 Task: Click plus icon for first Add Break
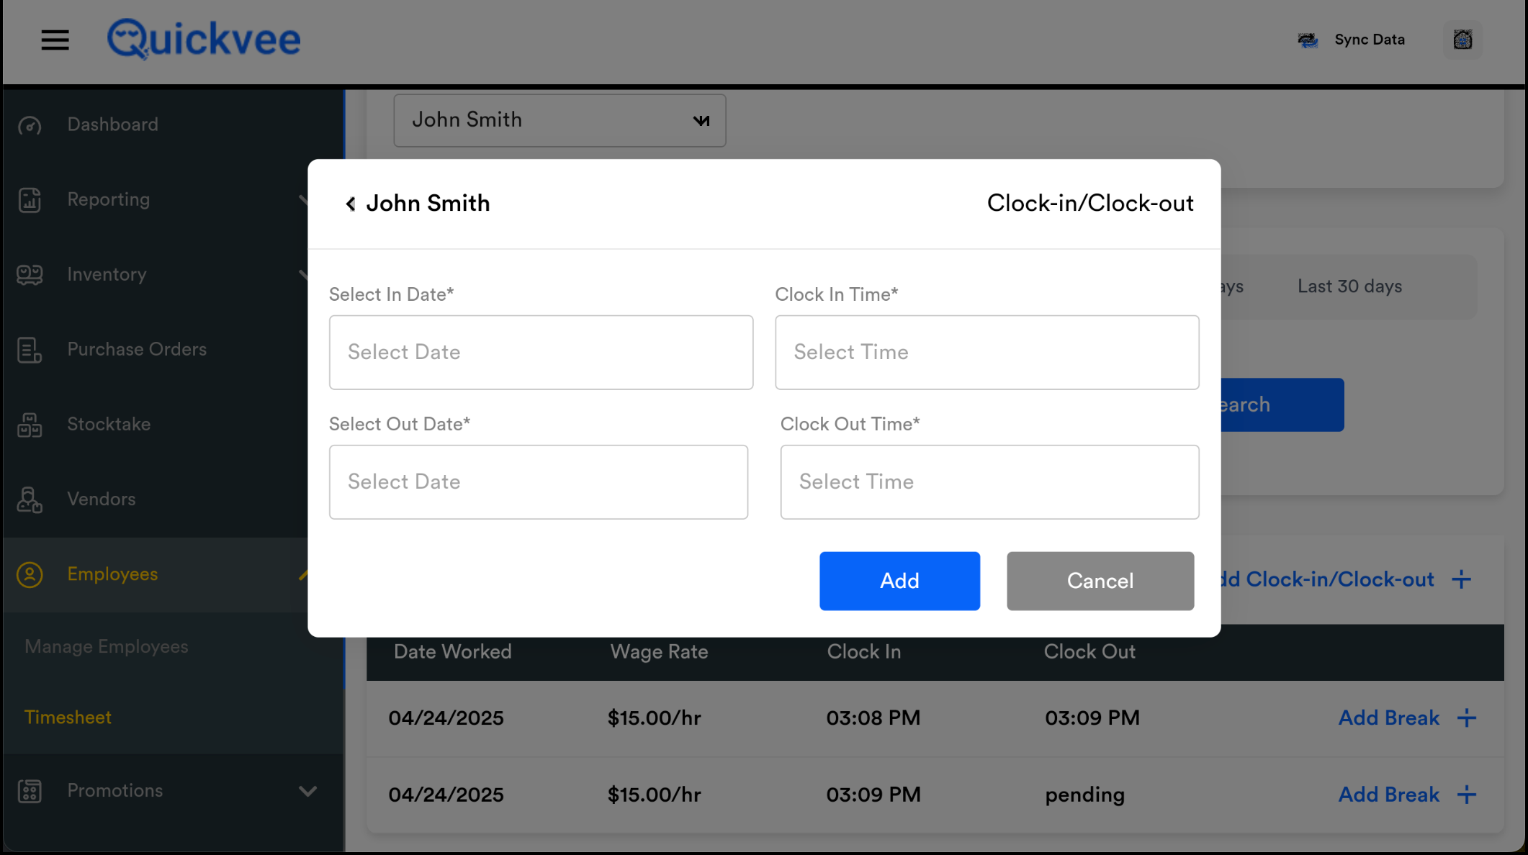tap(1467, 718)
